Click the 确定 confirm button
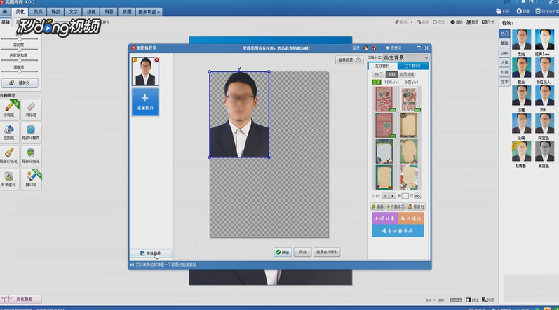 pyautogui.click(x=283, y=252)
